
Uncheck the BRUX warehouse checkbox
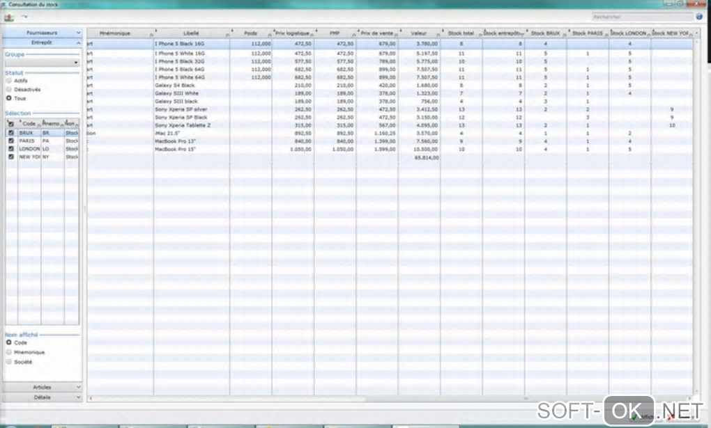point(11,133)
